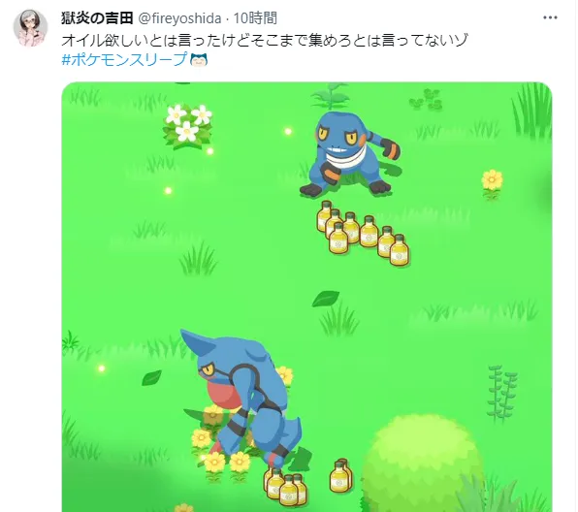Viewport: 578px width, 512px height.
Task: Click the white flower cluster
Action: pyautogui.click(x=187, y=126)
